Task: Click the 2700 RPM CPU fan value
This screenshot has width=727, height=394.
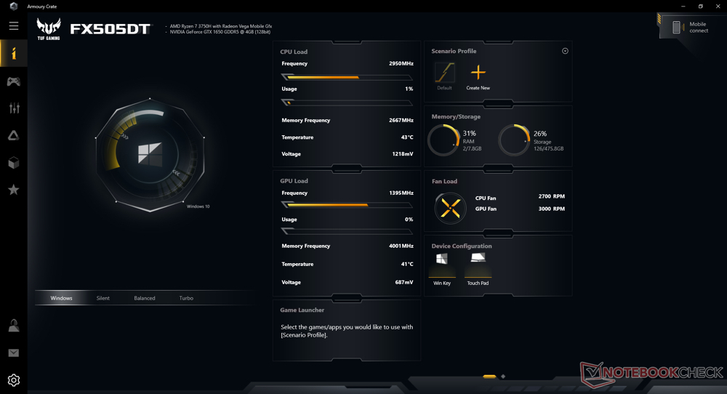Action: (x=551, y=196)
